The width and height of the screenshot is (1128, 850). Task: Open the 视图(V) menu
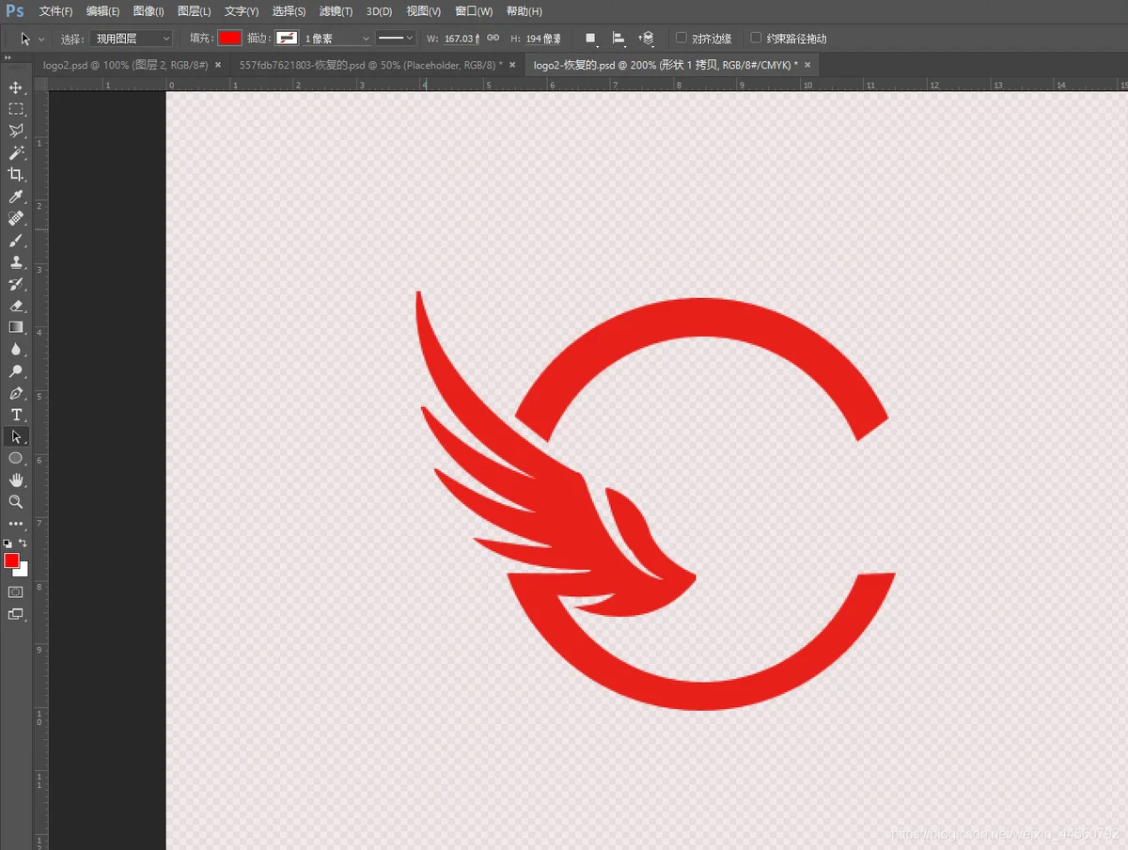(424, 11)
